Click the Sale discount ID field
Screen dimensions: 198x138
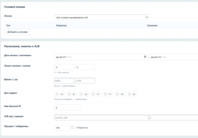[x=67, y=108]
